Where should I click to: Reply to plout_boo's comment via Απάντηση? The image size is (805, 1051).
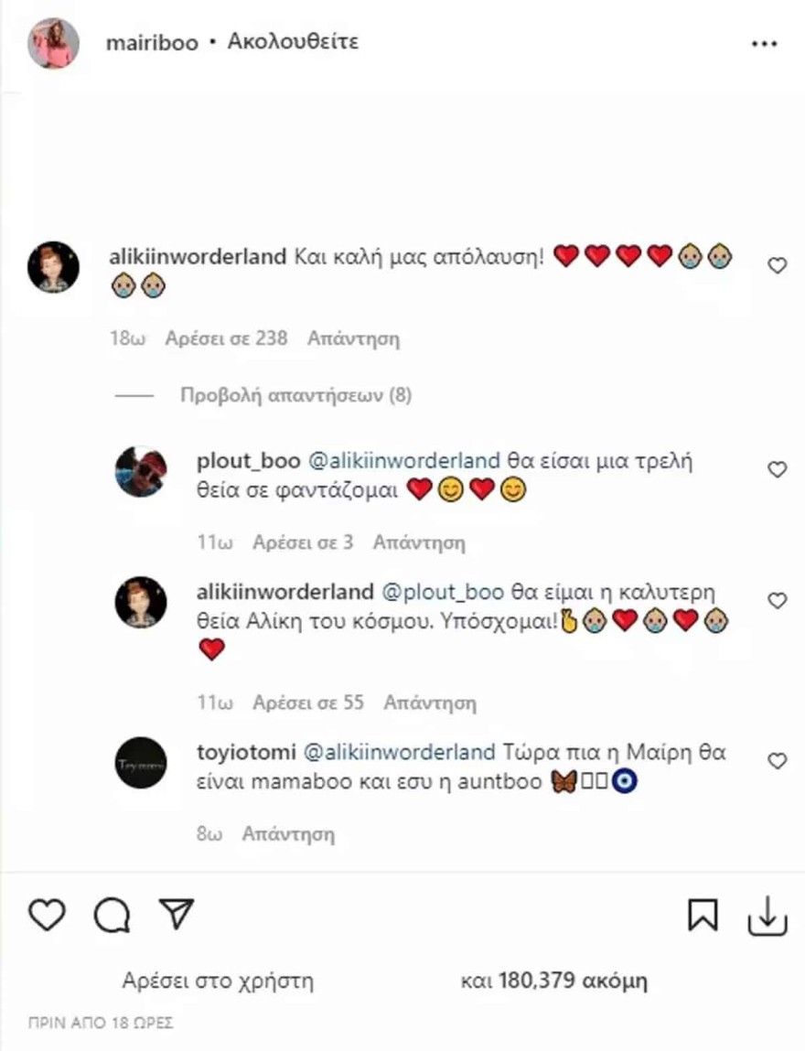tap(419, 542)
